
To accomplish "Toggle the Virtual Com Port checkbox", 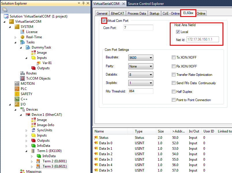I will tap(104, 21).
